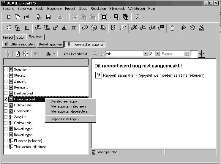Viewport: 221px width, 164px height.
Task: Click the dollar line chart icon
Action: pos(143,28)
